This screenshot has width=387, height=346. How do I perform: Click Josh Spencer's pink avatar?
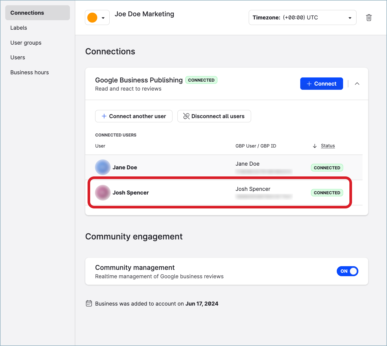point(103,193)
